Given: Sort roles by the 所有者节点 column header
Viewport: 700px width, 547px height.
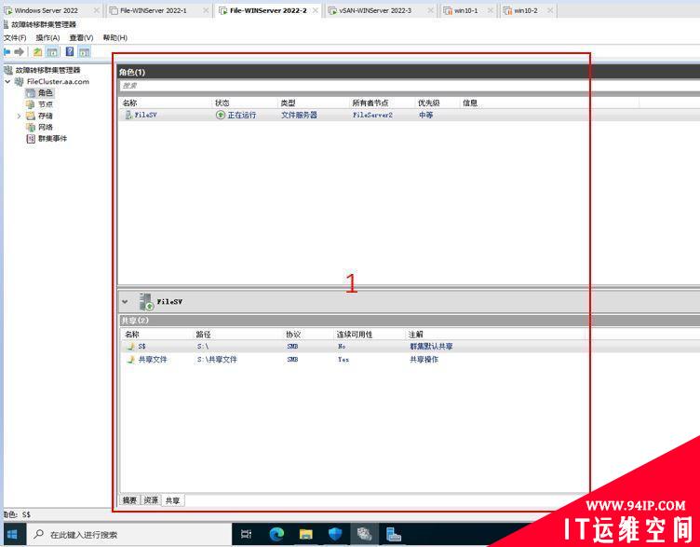Looking at the screenshot, I should 370,103.
